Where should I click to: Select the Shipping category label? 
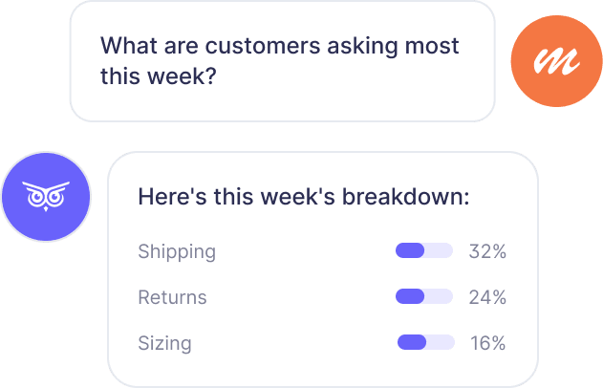177,252
